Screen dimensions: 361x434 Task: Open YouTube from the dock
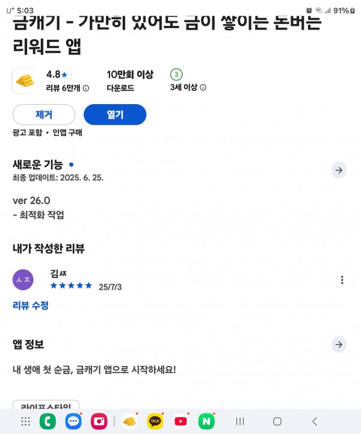tap(180, 421)
